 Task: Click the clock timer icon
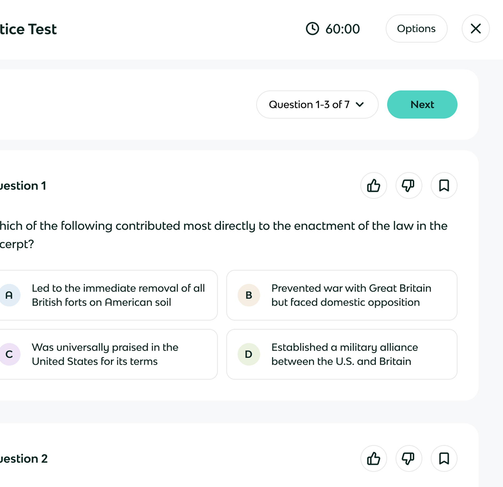312,29
